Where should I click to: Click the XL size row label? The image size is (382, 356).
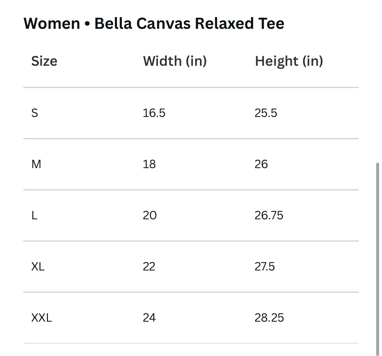click(38, 267)
